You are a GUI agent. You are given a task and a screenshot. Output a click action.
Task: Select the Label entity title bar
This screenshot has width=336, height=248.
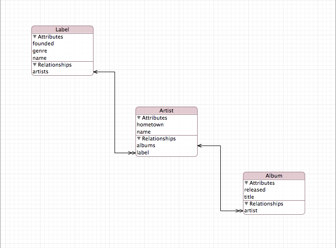[x=62, y=29]
